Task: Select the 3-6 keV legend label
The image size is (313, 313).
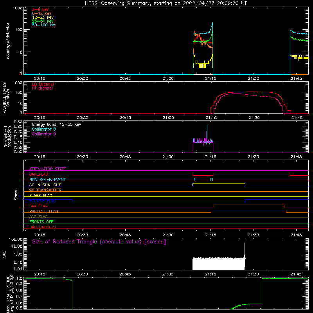Action: (41, 9)
